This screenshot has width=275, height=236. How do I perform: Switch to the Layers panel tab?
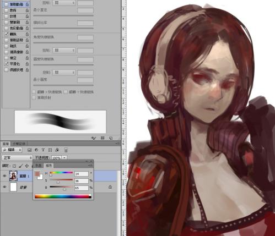tap(6, 144)
